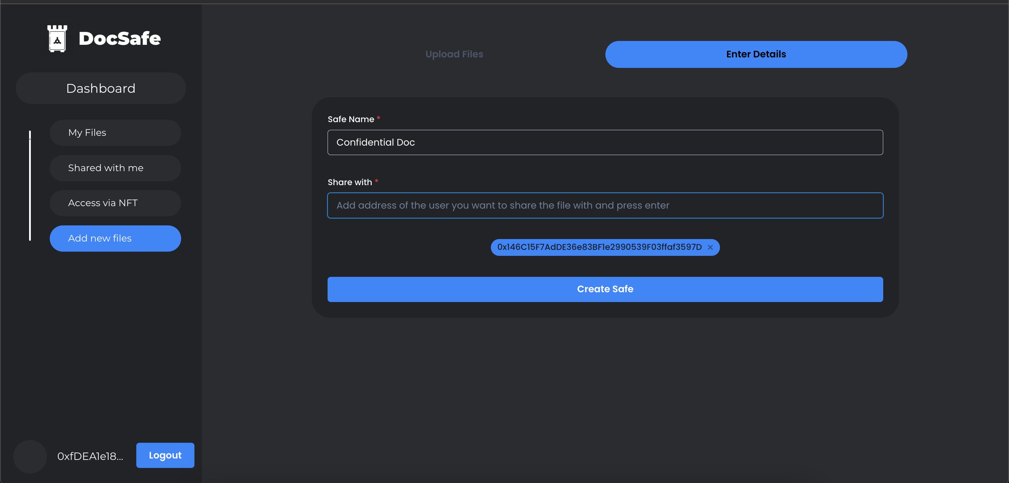
Task: Click the sidebar vertical scrollbar
Action: tap(30, 185)
